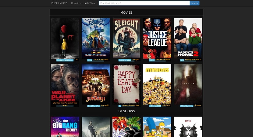Open the armed soldier show poster
Viewport: 253px width, 137px height.
[x=96, y=127]
